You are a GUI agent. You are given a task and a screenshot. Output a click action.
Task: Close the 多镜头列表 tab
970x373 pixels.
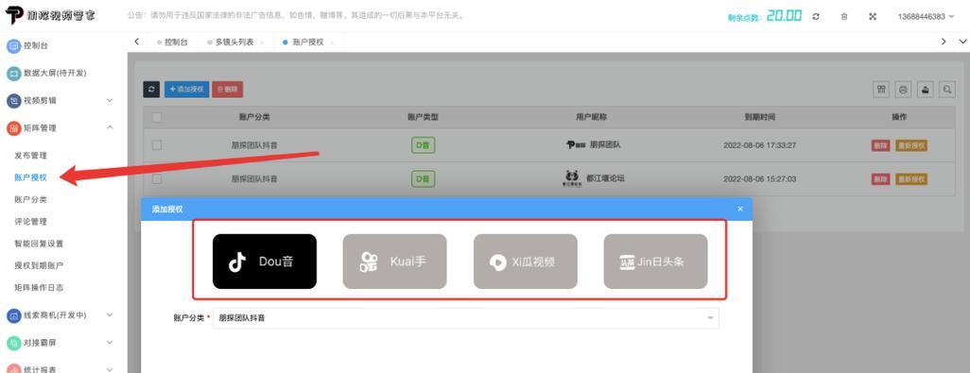pyautogui.click(x=262, y=42)
